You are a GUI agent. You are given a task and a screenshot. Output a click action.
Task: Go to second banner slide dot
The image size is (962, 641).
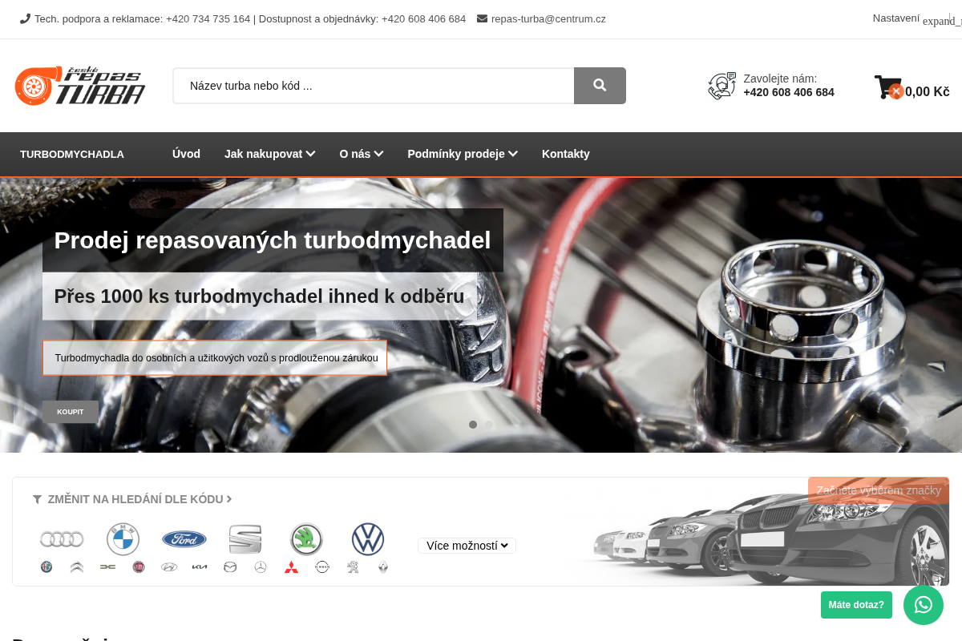(489, 425)
